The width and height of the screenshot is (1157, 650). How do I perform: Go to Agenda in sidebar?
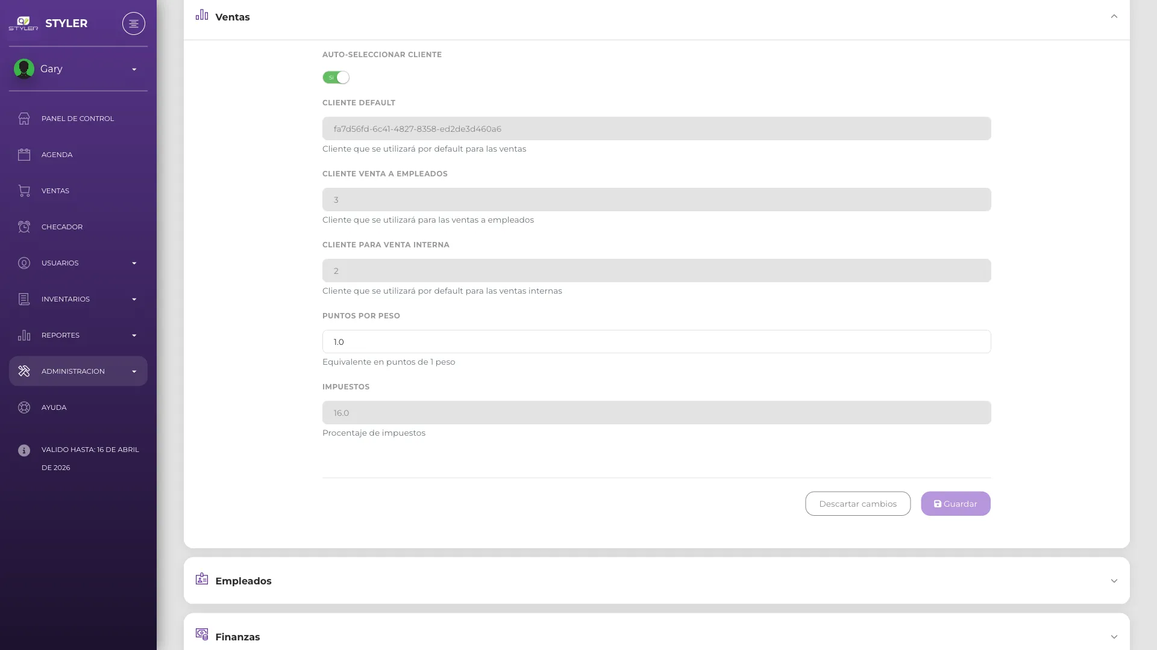(x=78, y=155)
